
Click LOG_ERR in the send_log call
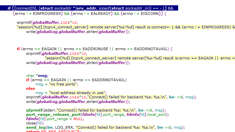point(64,127)
